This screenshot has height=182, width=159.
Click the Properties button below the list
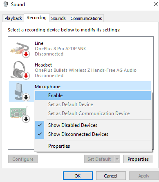(138, 159)
